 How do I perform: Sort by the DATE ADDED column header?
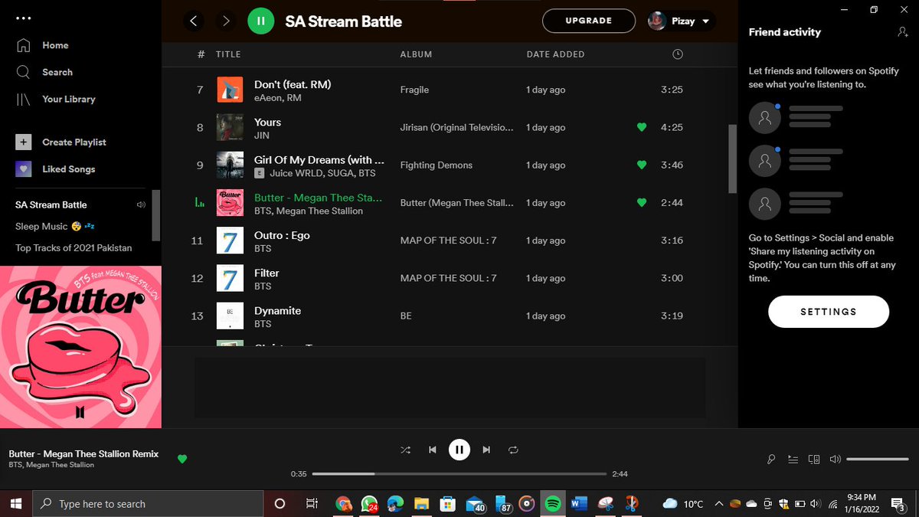[555, 54]
